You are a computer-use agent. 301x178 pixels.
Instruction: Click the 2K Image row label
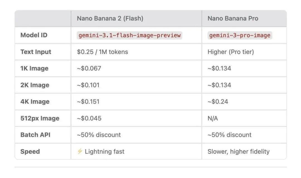[x=35, y=85]
